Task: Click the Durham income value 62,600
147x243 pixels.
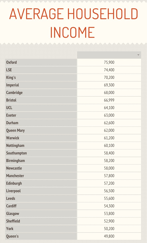Action: 109,123
